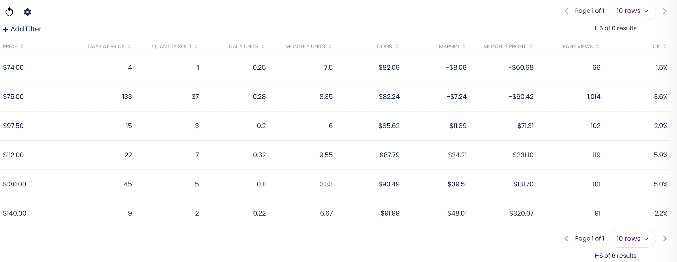Click the refresh/reset icon
The height and width of the screenshot is (262, 677).
pos(9,12)
